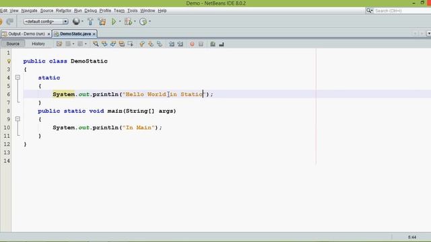Click the Search (Ctrl+I) field
The width and height of the screenshot is (431, 242).
(x=403, y=11)
